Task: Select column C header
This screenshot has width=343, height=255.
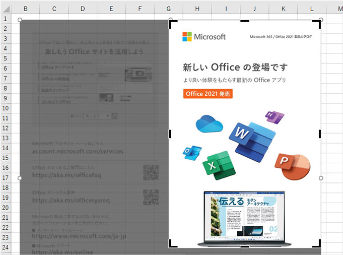Action: point(54,9)
